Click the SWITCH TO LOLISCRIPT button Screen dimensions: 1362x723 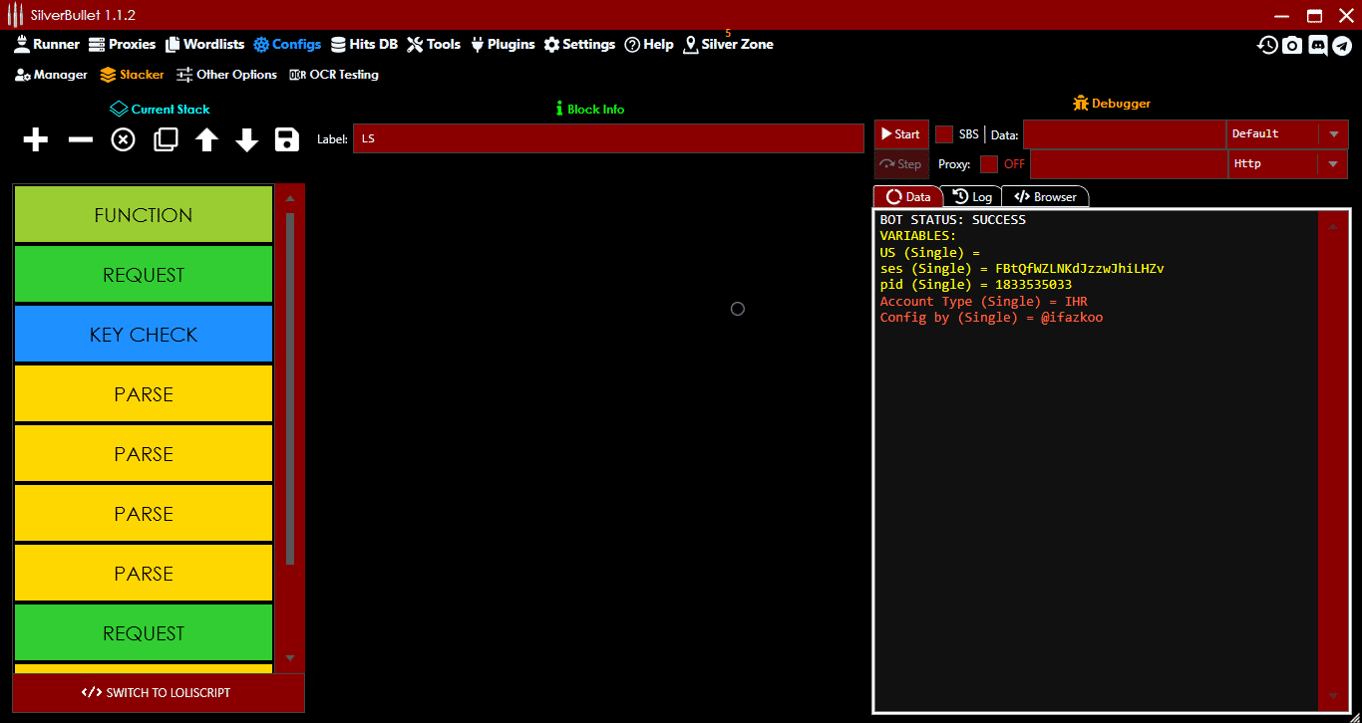158,692
